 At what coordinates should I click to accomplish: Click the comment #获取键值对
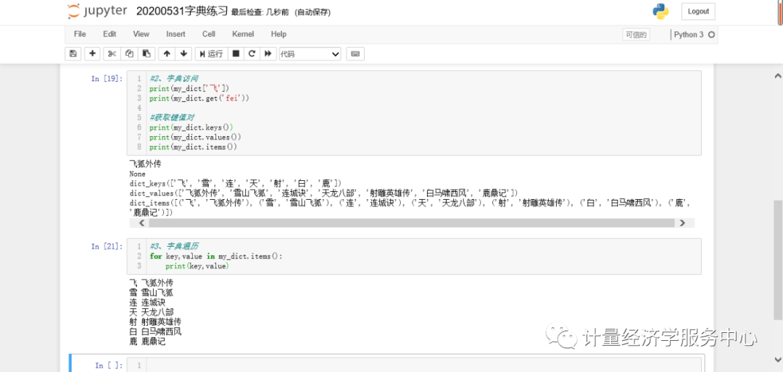[x=172, y=118]
